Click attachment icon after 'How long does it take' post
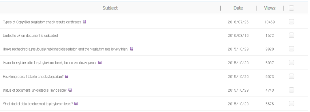This screenshot has width=310, height=112. point(67,76)
